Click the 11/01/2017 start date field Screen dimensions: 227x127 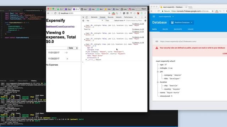click(x=54, y=53)
